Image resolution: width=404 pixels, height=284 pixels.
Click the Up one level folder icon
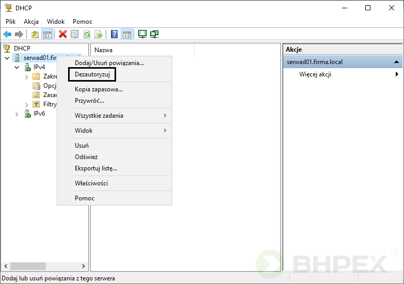point(35,34)
